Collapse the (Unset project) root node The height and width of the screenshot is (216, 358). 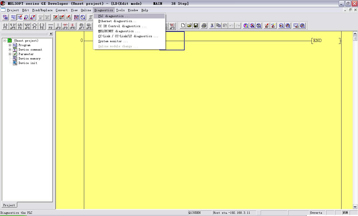[x=5, y=41]
